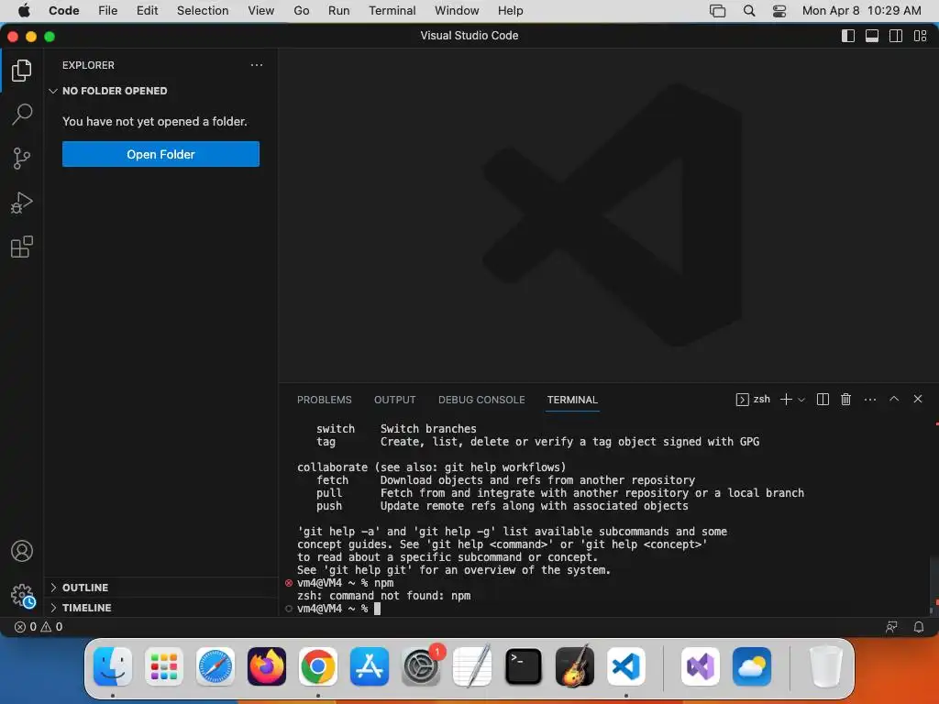This screenshot has width=939, height=704.
Task: Open Explorer views and more actions ellipsis
Action: point(257,65)
